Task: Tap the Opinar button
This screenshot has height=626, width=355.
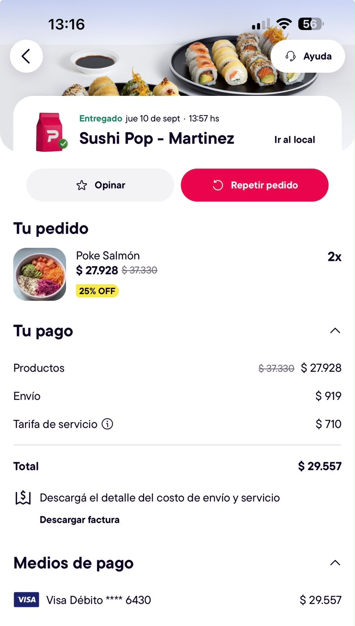Action: coord(100,185)
